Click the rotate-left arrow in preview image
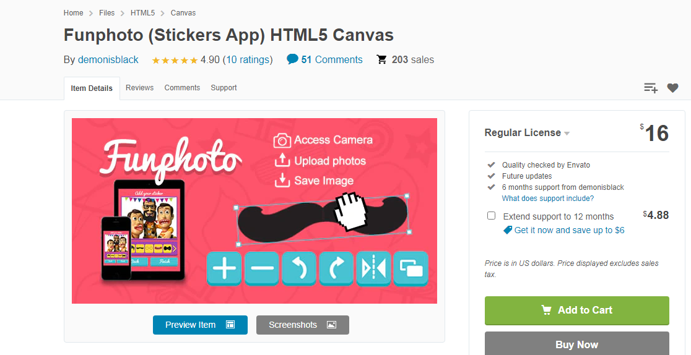Viewport: 691px width, 355px height. [x=299, y=268]
